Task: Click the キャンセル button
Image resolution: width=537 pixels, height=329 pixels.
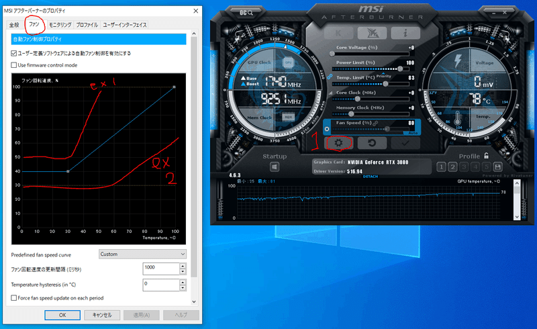Action: (x=102, y=315)
